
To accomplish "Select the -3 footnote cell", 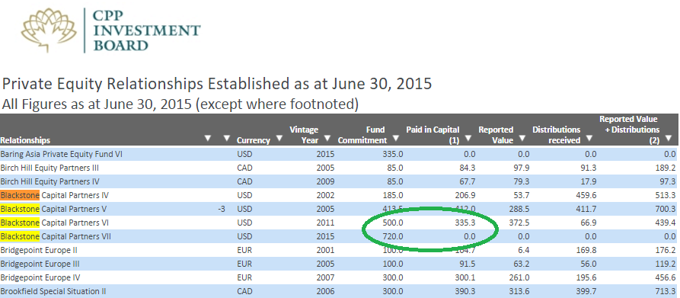I will click(221, 209).
